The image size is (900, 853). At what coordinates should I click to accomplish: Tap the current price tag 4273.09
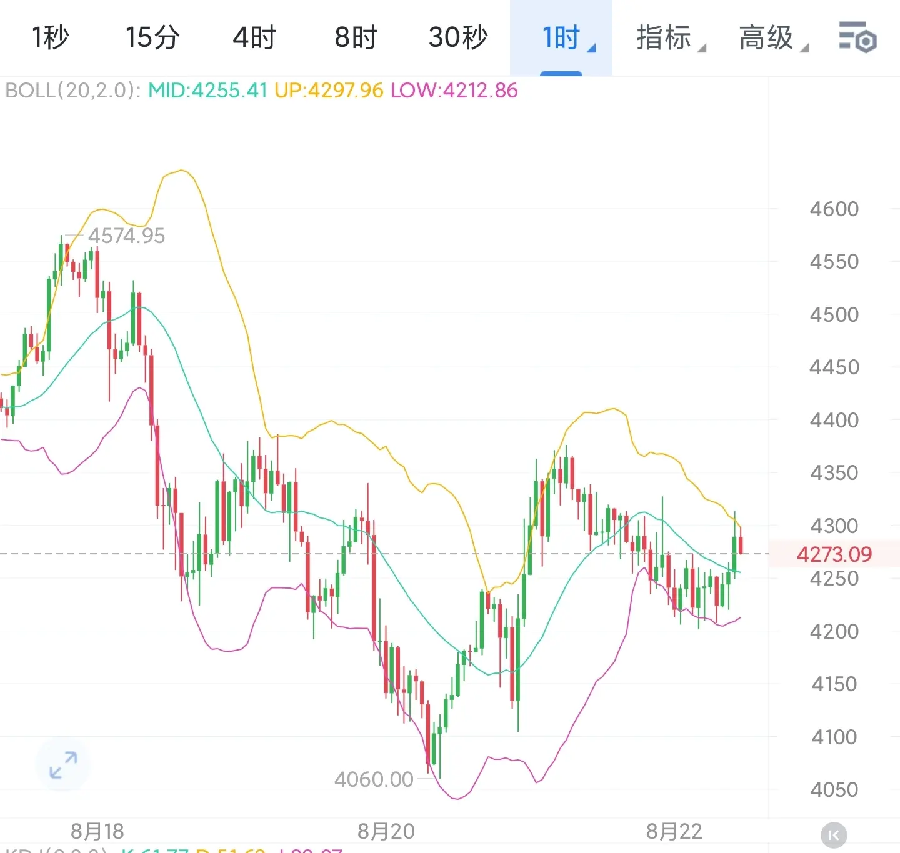pyautogui.click(x=834, y=554)
